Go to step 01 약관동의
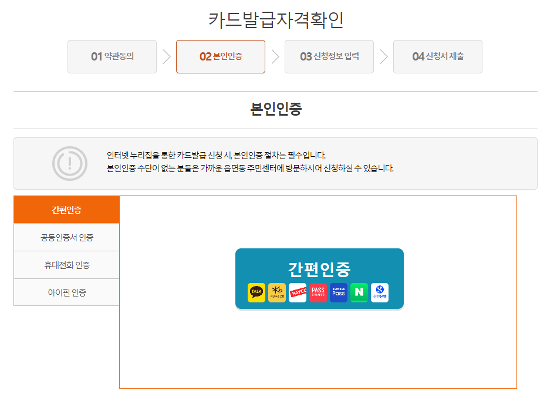Screen dimensions: 547x411 coord(112,56)
